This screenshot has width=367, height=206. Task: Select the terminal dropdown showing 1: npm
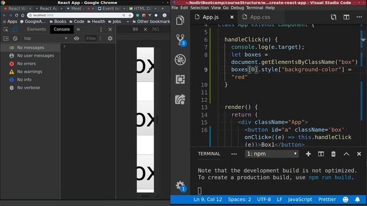pyautogui.click(x=272, y=154)
